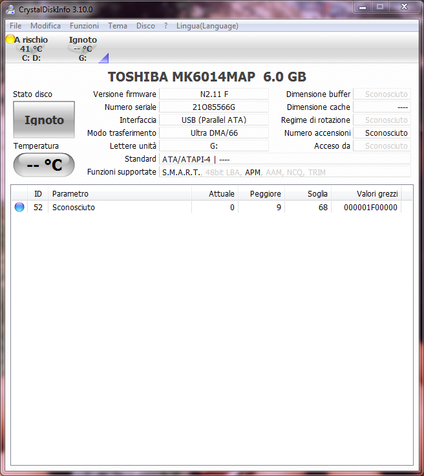The width and height of the screenshot is (424, 476).
Task: Open the File menu
Action: (16, 26)
